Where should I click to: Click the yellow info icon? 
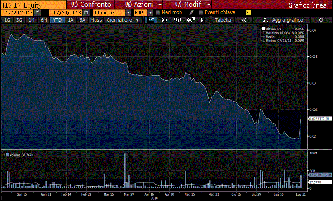tap(248, 13)
